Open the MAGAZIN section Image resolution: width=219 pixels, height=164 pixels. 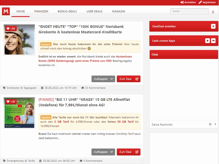coord(119,12)
